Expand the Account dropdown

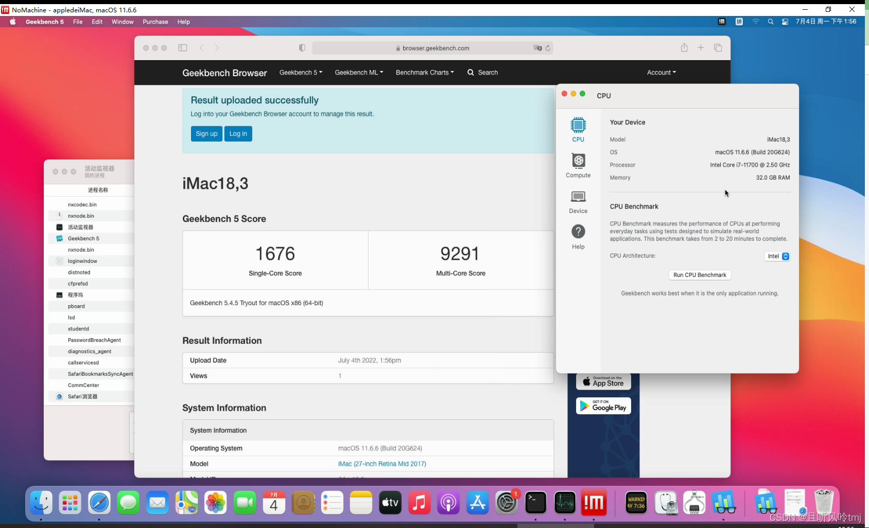662,73
